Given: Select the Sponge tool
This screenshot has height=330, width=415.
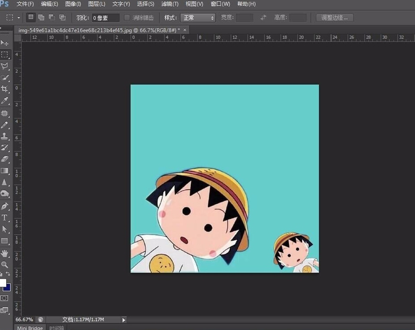Looking at the screenshot, I should coord(5,194).
